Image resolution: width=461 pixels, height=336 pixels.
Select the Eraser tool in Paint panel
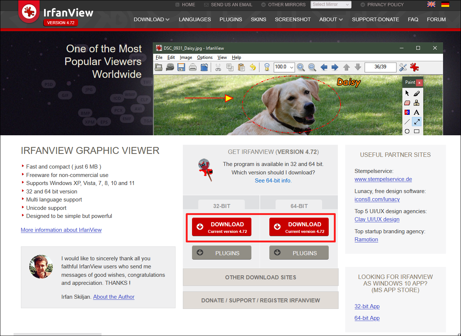point(407,103)
